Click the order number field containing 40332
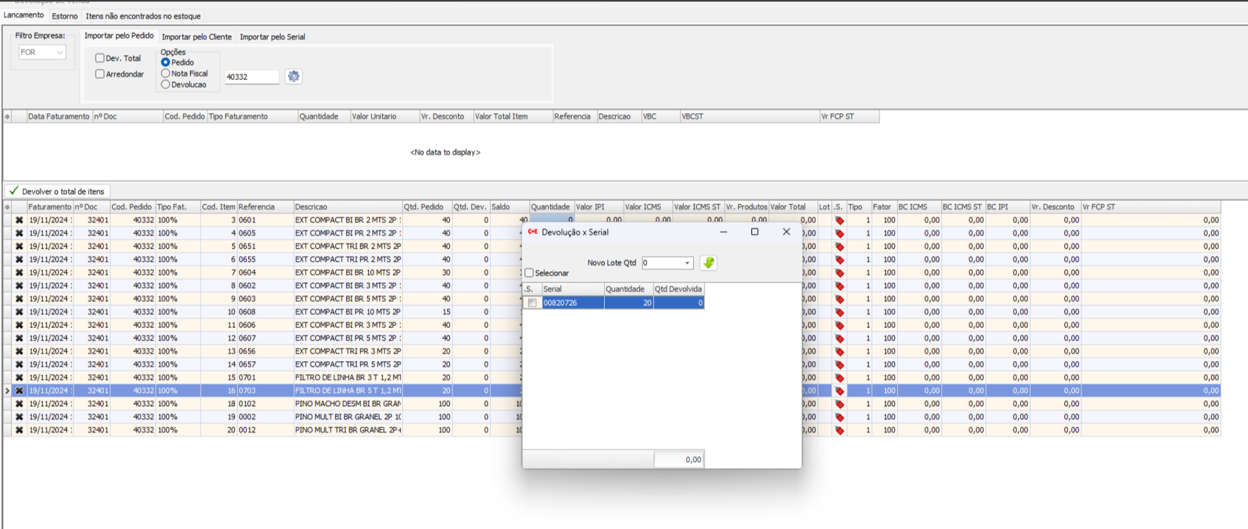Image resolution: width=1248 pixels, height=529 pixels. 251,77
